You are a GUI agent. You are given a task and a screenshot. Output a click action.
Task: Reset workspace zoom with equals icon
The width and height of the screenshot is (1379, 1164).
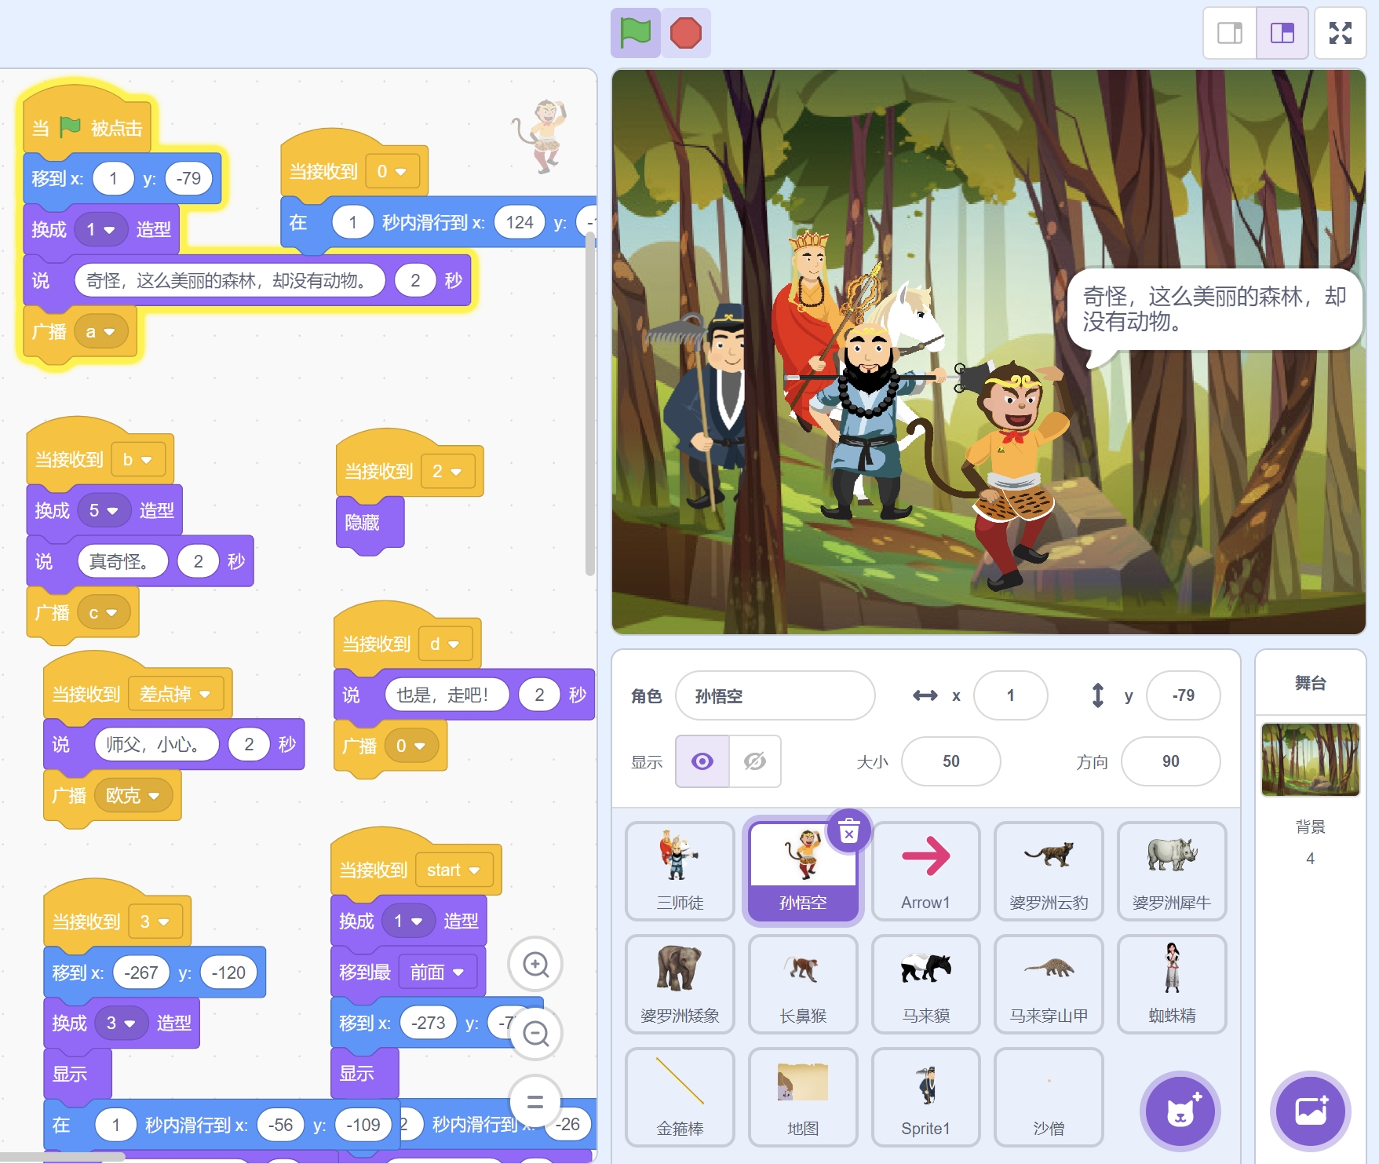coord(535,1102)
